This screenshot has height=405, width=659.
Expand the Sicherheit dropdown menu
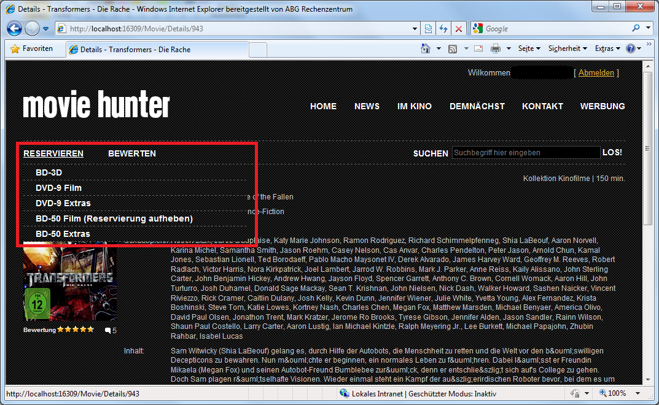(567, 48)
